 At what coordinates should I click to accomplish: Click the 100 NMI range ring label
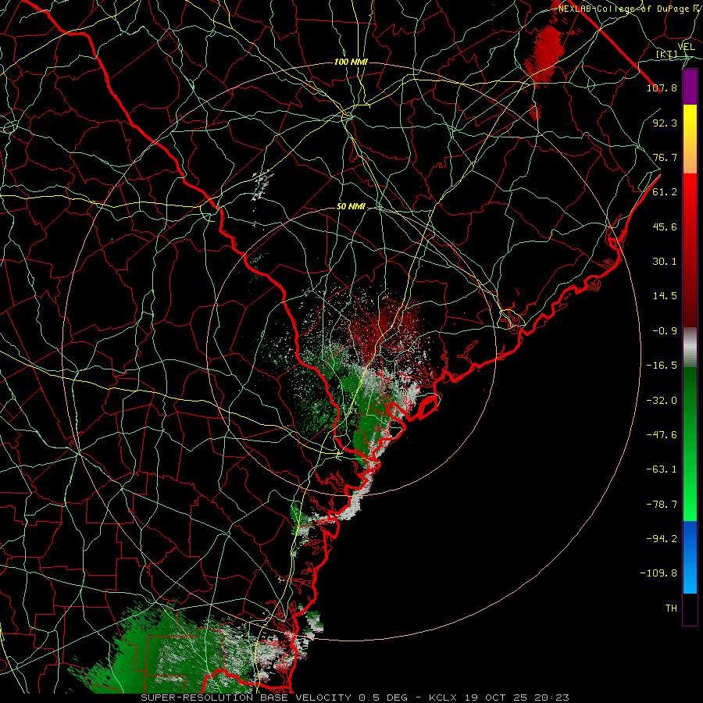pyautogui.click(x=351, y=62)
